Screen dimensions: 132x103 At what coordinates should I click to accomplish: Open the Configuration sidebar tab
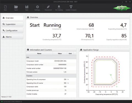point(12,31)
